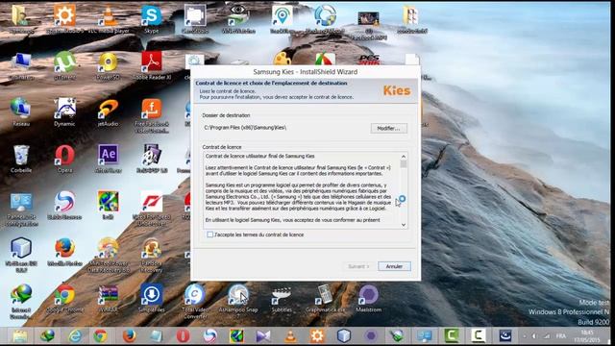Click the FRA language indicator in tray
This screenshot has height=346, width=615.
coord(561,335)
